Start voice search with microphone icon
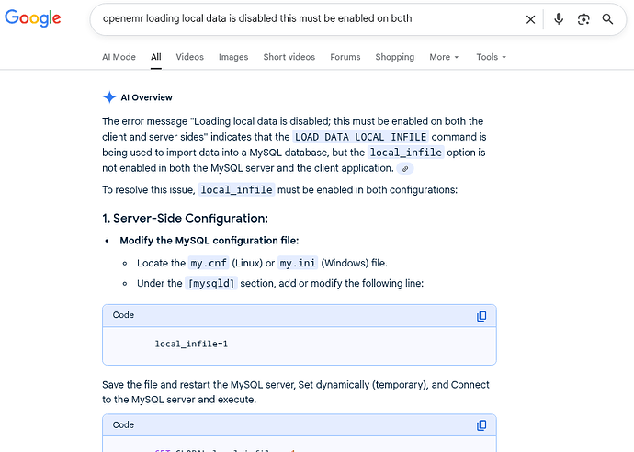This screenshot has width=634, height=452. coord(559,18)
